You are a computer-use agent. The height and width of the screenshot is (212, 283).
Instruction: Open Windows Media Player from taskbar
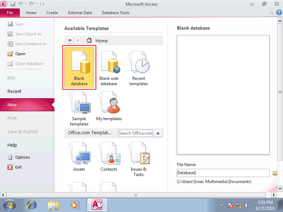(x=75, y=205)
